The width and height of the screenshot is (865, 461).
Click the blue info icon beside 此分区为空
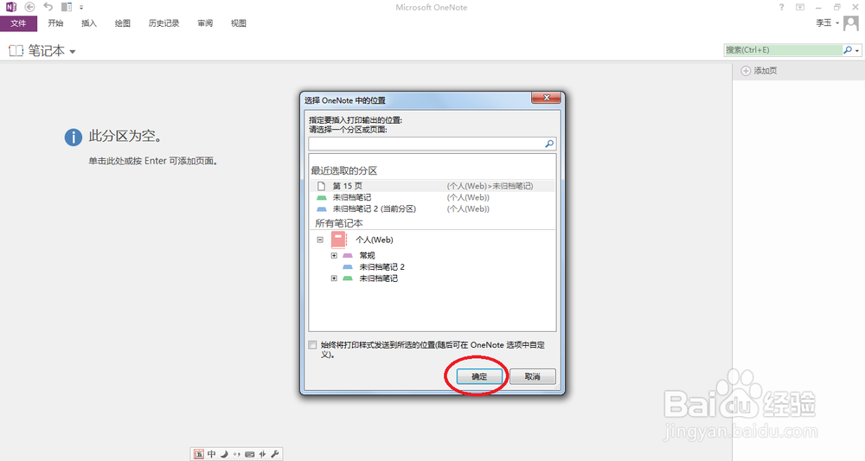coord(74,137)
